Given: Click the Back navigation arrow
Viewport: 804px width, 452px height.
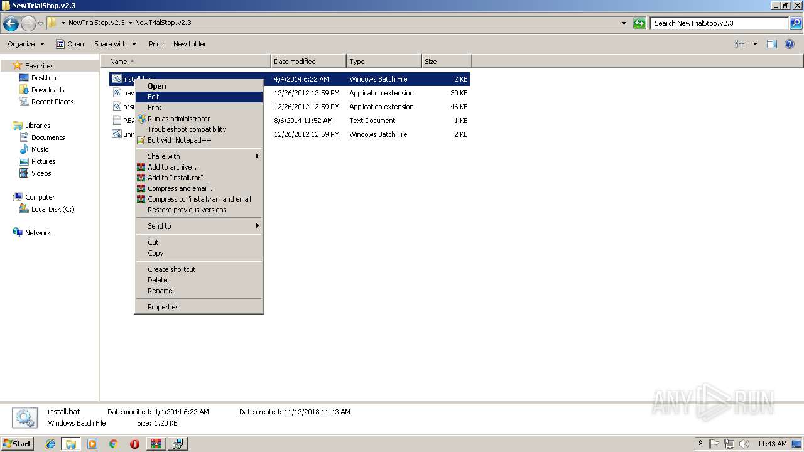Looking at the screenshot, I should point(11,24).
